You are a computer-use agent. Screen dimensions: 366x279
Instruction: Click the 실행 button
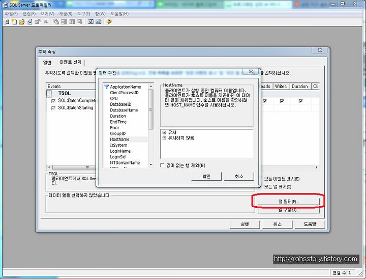(245, 224)
